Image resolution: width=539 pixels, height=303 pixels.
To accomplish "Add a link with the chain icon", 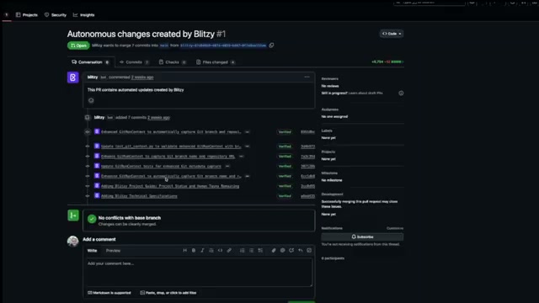I will (x=229, y=251).
